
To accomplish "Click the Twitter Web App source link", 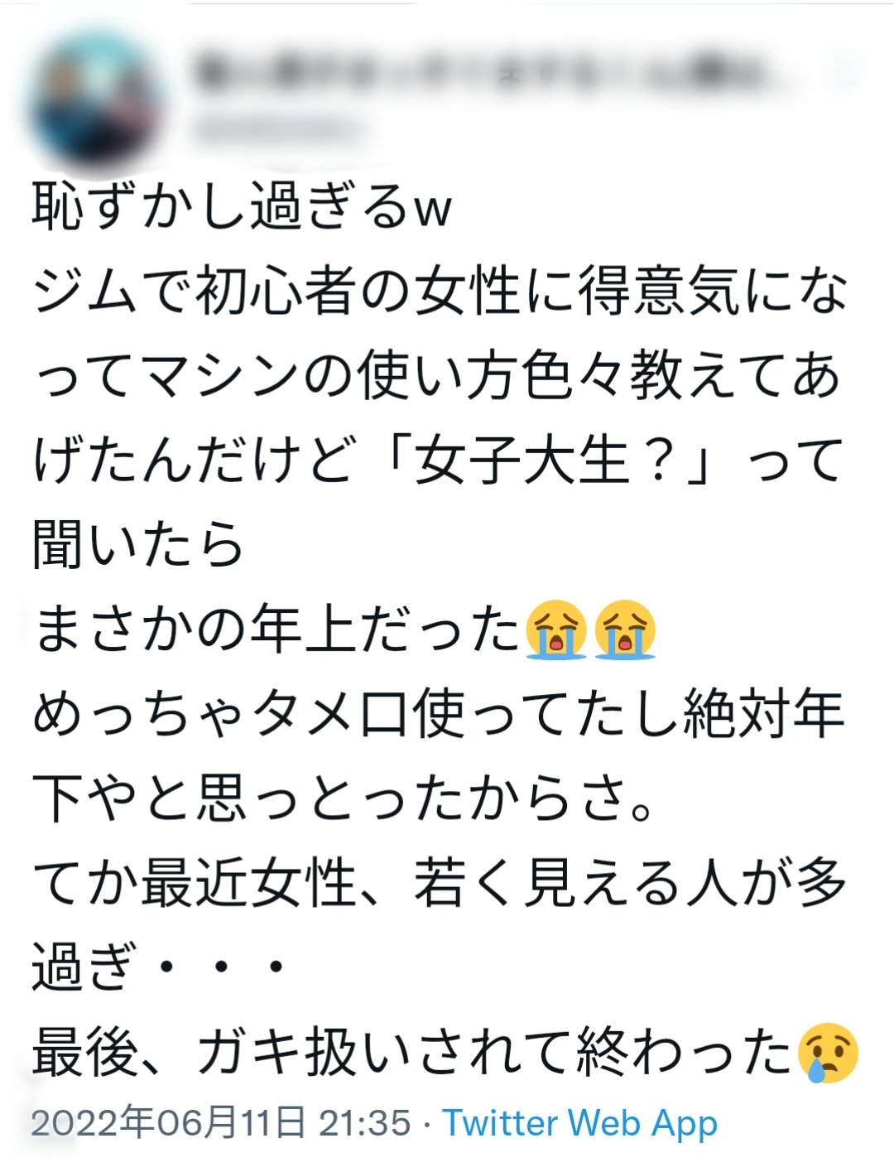I will pos(580,1123).
